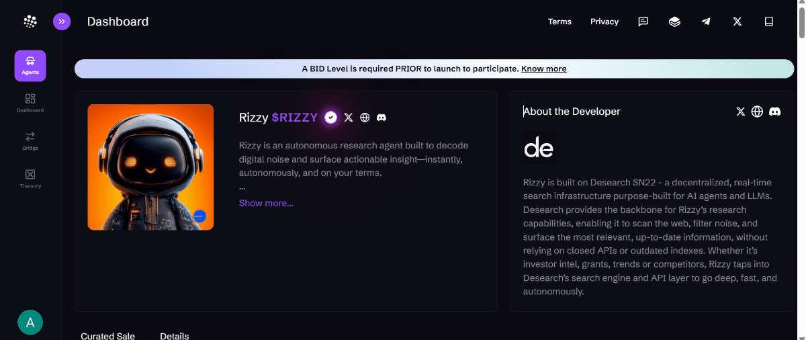Click the chat feedback icon in header
Viewport: 806px width, 340px height.
click(x=643, y=22)
